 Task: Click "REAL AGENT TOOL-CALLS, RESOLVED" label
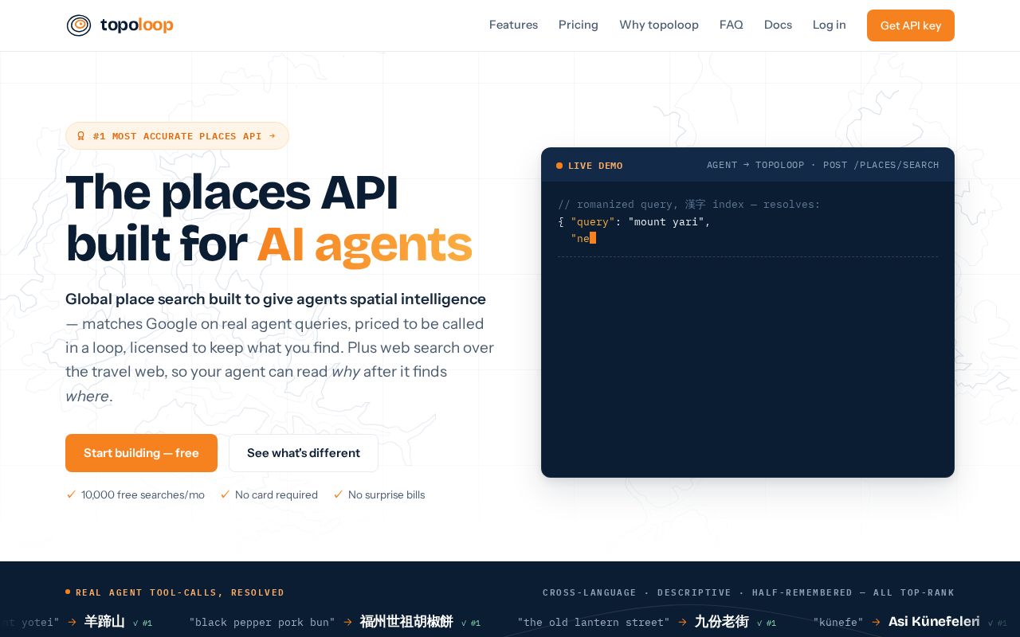[180, 592]
